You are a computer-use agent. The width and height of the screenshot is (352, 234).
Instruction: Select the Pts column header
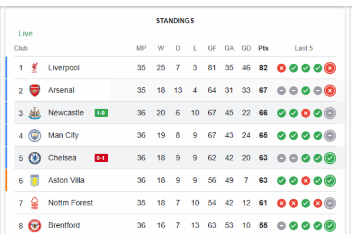pos(263,48)
